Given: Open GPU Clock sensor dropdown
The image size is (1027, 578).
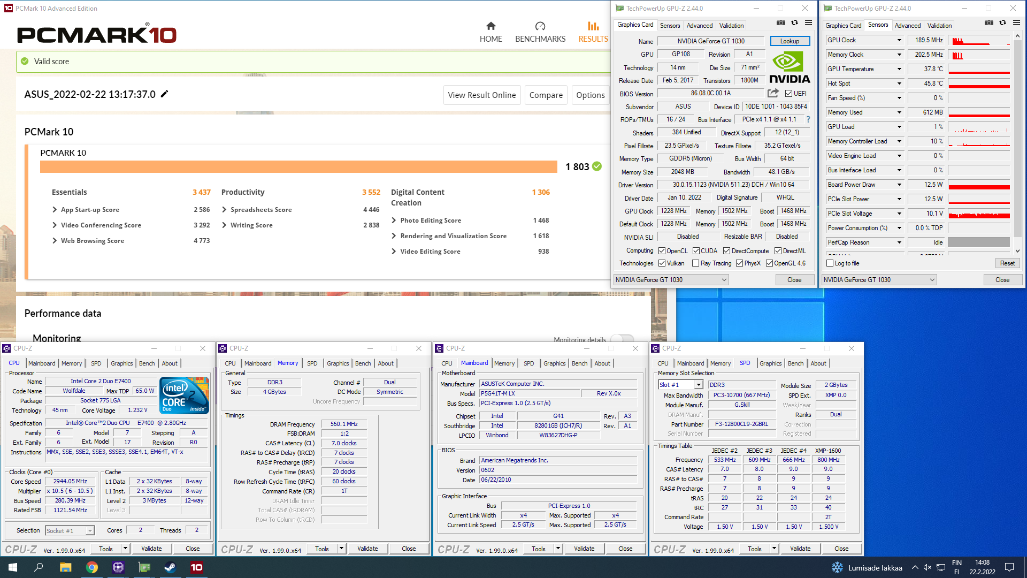Looking at the screenshot, I should (x=899, y=40).
